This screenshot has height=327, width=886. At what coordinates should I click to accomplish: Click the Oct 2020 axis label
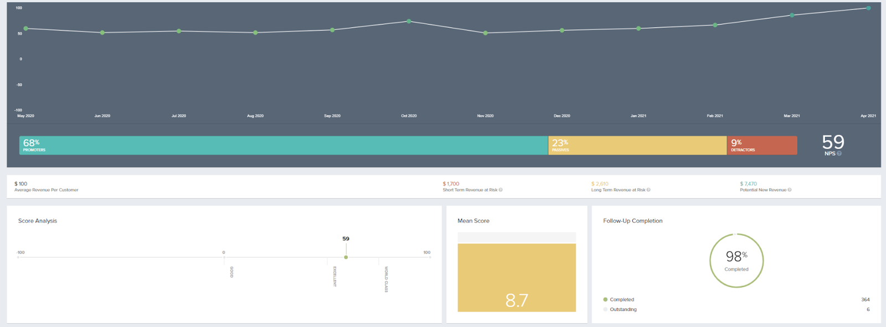coord(409,116)
